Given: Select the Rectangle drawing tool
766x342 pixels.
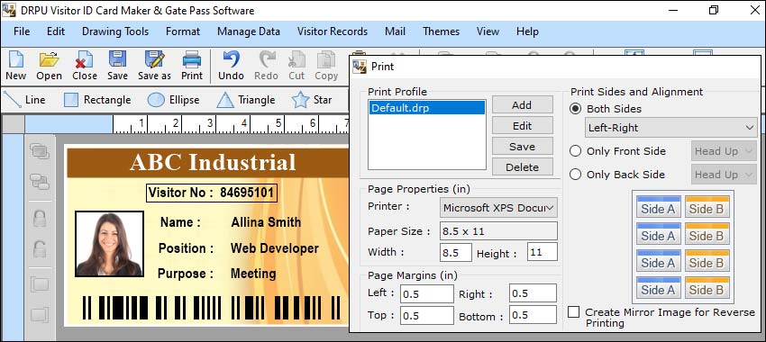Looking at the screenshot, I should [x=97, y=100].
